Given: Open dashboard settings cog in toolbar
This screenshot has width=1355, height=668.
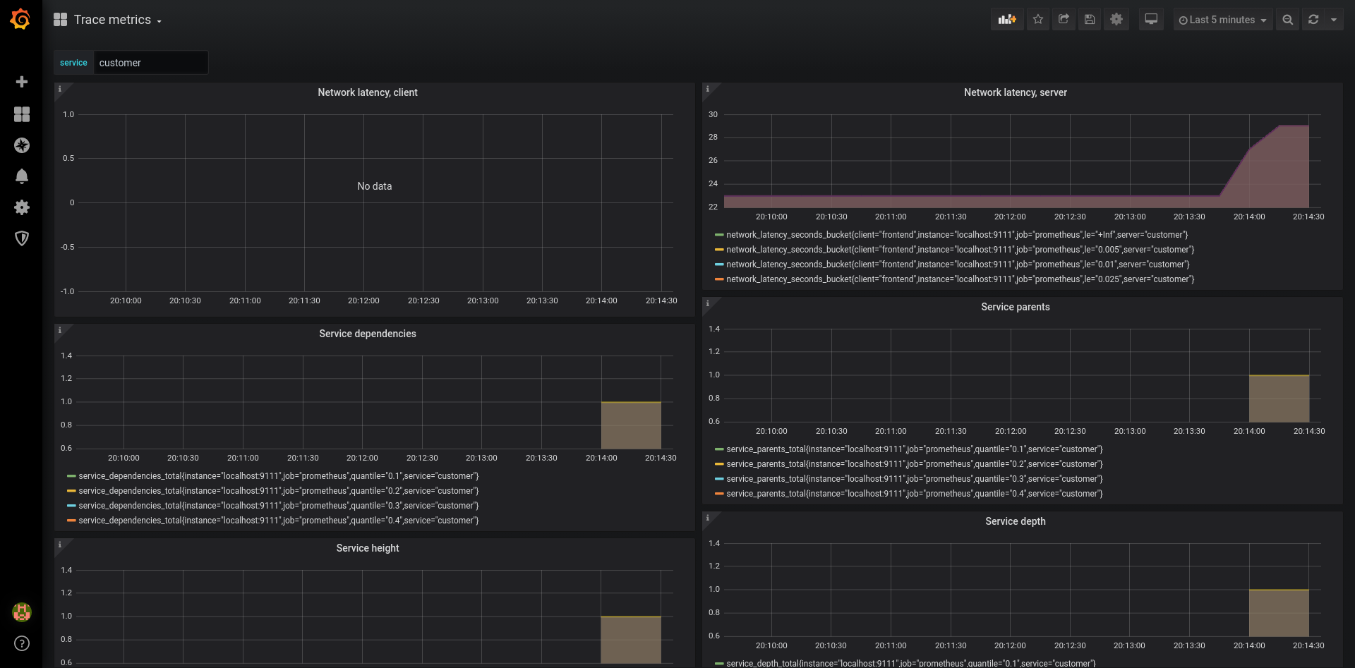Looking at the screenshot, I should [1116, 20].
